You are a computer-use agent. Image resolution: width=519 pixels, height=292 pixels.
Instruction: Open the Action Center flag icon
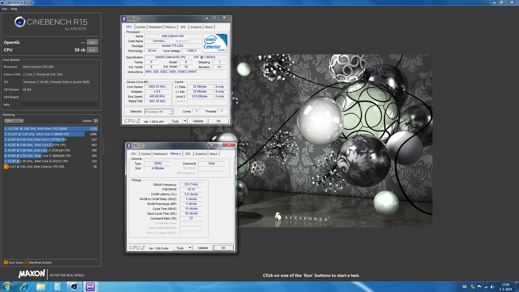click(x=479, y=287)
